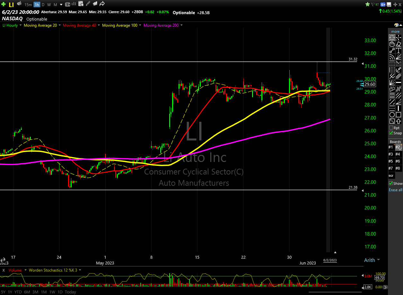Select the eraser drawing tool
Viewport: 403px width, 295px height.
(399, 44)
